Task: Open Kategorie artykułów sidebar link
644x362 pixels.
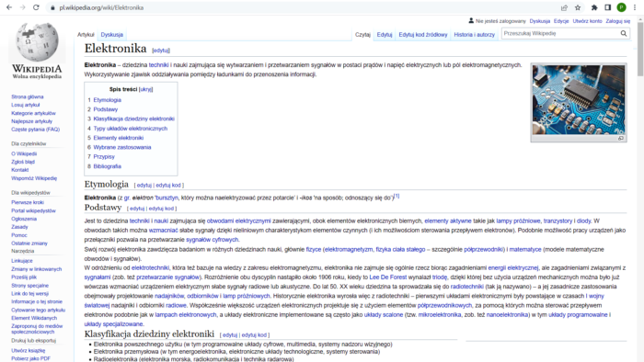Action: coord(33,113)
